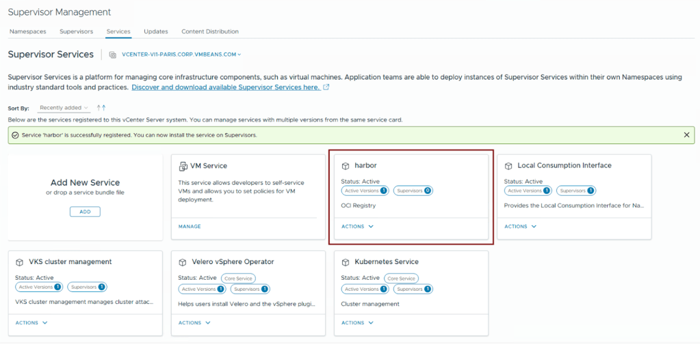Open the Recently added sort dropdown
Viewport: 700px width, 344px height.
[64, 108]
